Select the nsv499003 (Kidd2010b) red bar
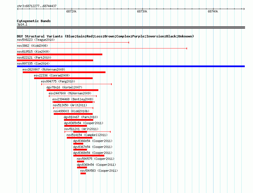The width and height of the screenshot is (253, 193). point(73,114)
